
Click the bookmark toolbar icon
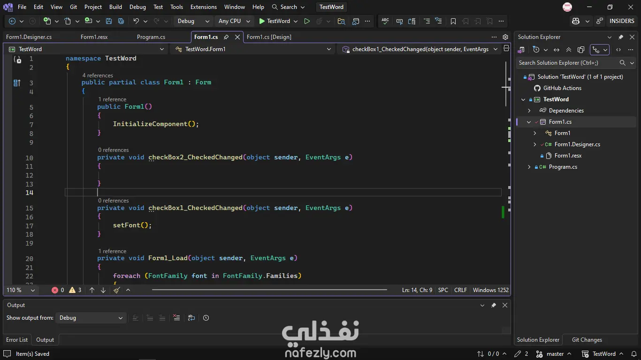[453, 21]
